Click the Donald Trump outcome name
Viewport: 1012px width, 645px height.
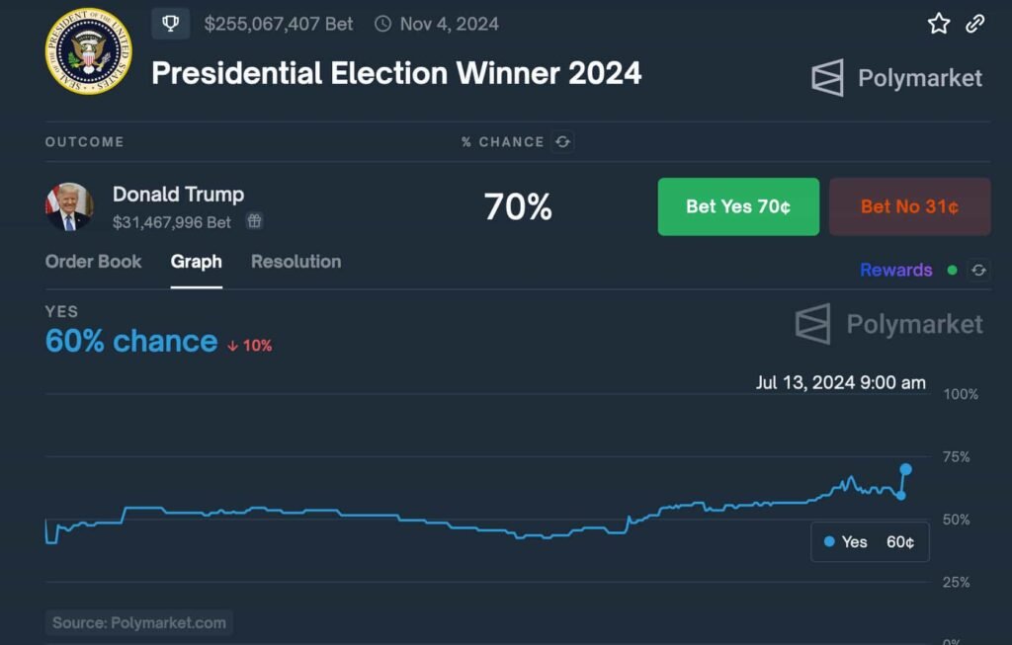click(x=178, y=195)
